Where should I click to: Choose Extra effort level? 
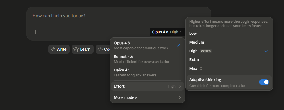click(229, 60)
